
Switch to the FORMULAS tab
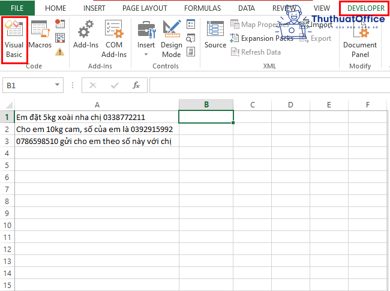tap(202, 8)
